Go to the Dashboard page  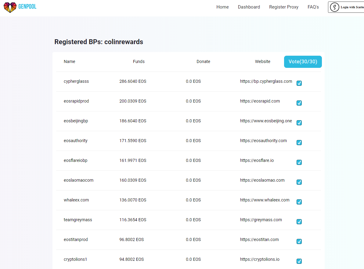click(249, 7)
